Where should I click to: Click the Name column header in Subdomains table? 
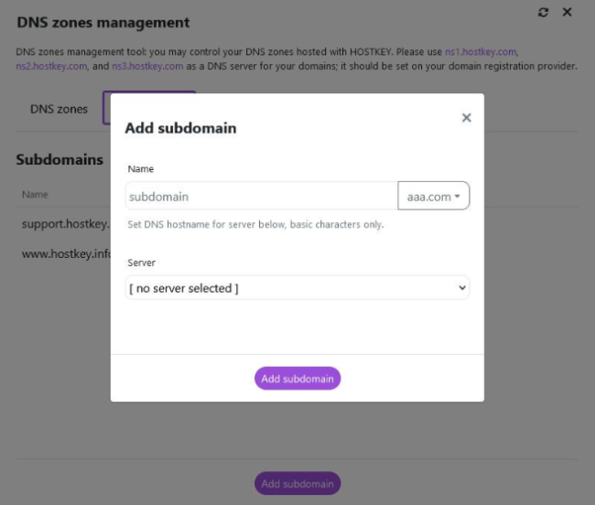[35, 195]
